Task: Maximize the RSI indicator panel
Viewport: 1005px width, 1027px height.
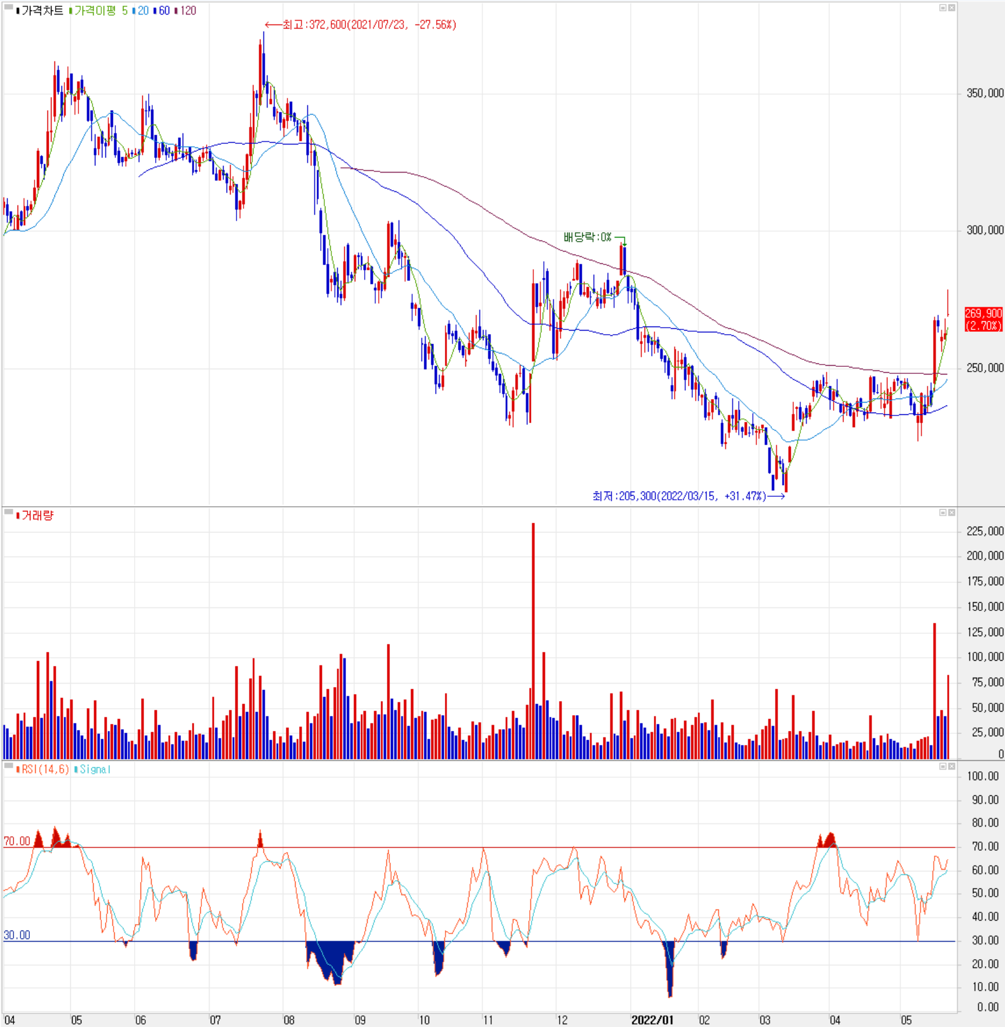Action: 942,766
